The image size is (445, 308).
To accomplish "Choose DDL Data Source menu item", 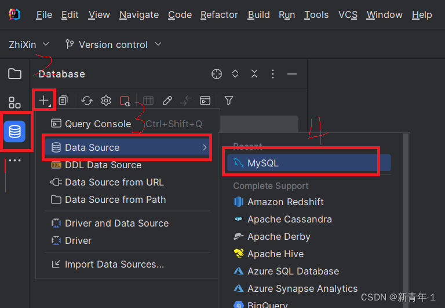I will click(127, 165).
